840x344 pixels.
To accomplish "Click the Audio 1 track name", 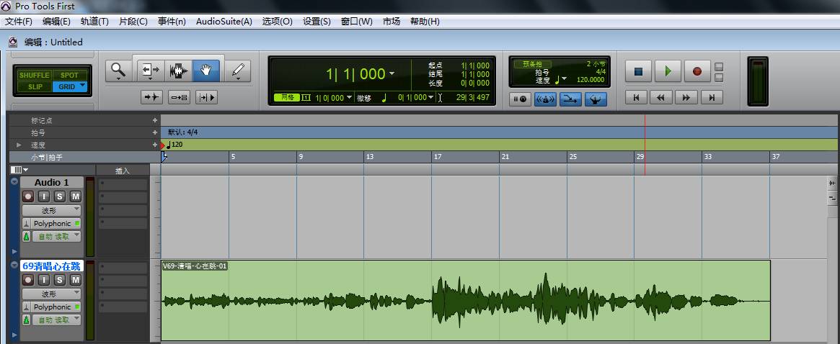I will pos(51,182).
